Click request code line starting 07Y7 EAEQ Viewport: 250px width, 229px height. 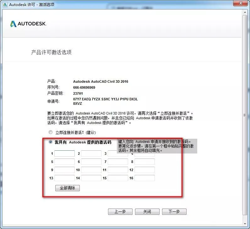[x=106, y=99]
